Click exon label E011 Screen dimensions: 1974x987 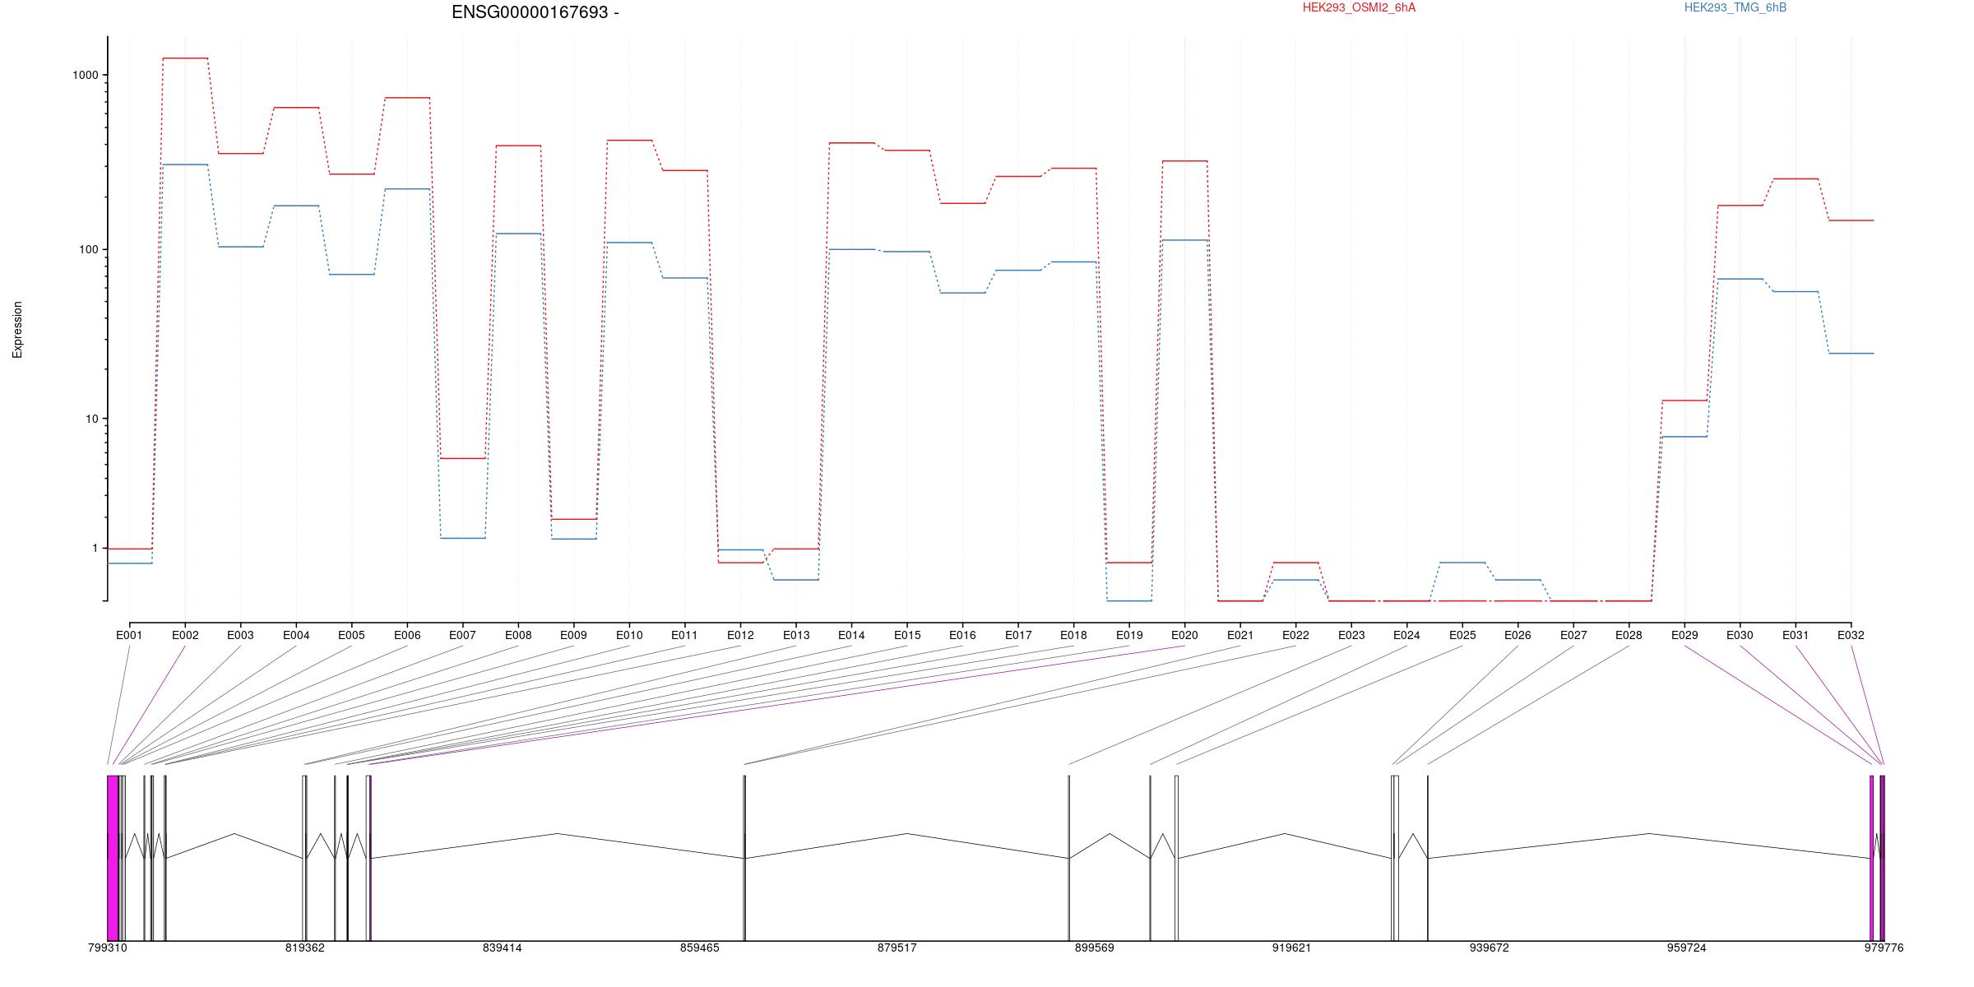(x=684, y=635)
